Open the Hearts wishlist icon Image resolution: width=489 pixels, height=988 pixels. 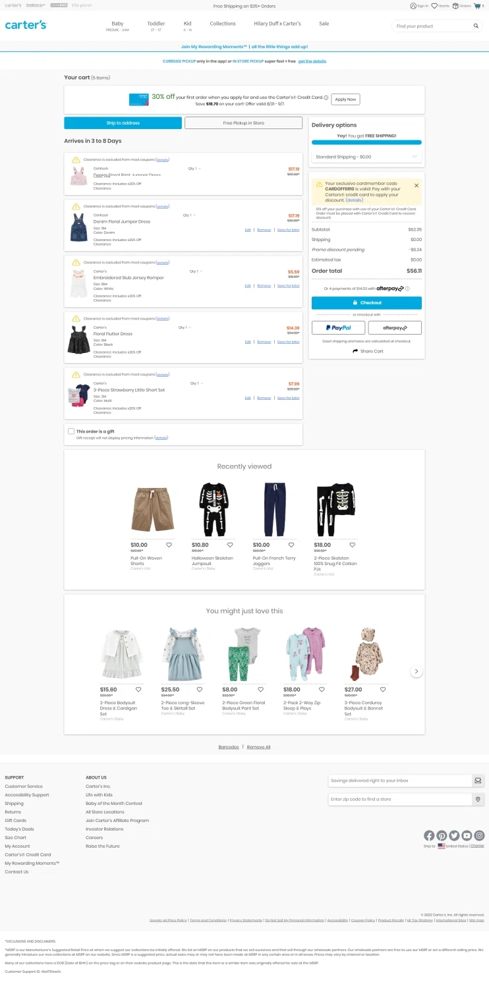[434, 6]
